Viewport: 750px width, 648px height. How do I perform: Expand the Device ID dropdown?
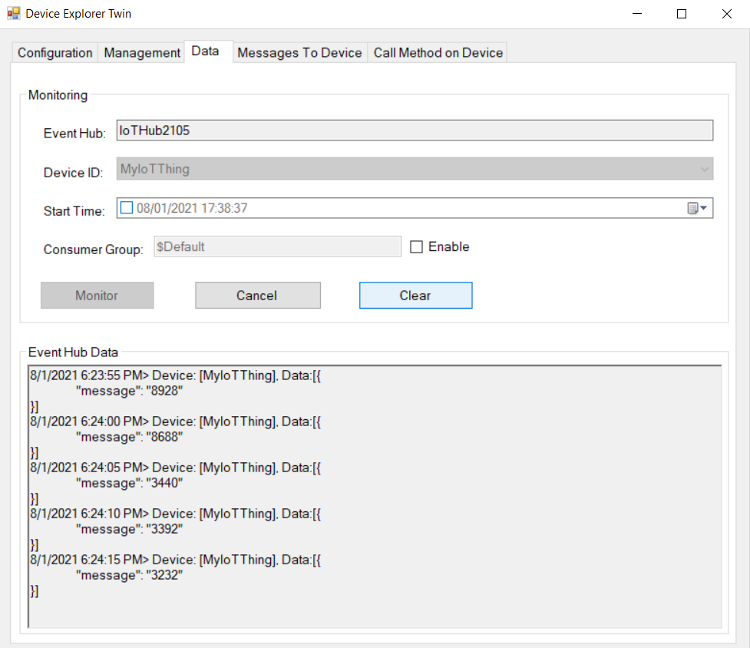pos(704,170)
